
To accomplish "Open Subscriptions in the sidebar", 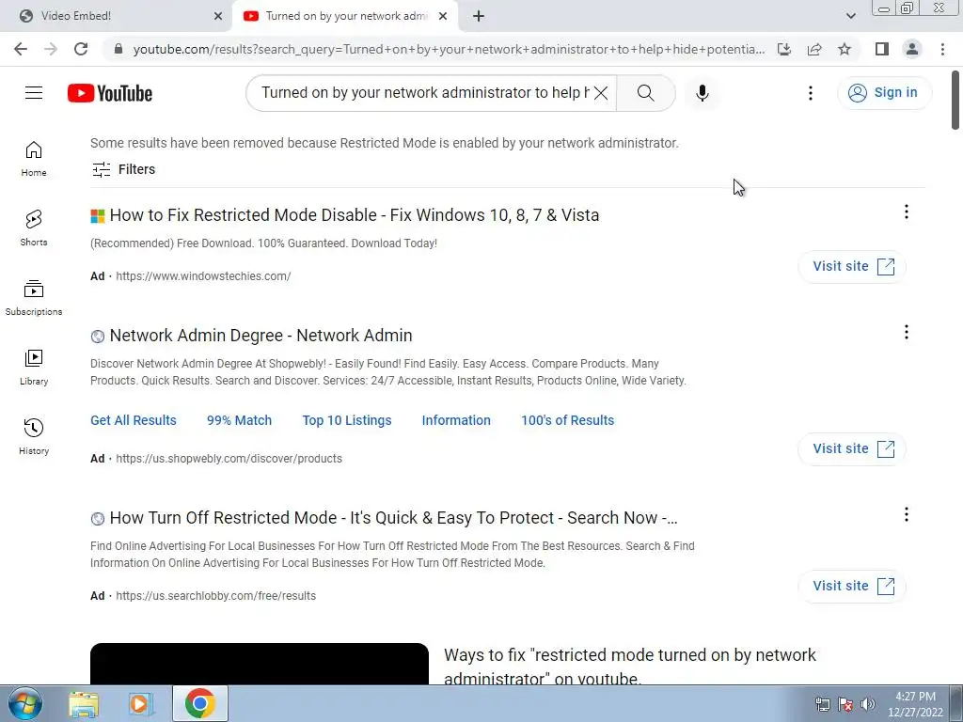I will pos(34,298).
